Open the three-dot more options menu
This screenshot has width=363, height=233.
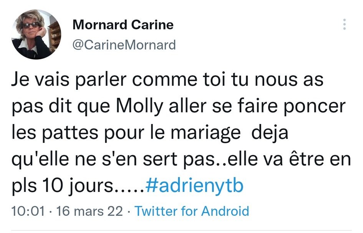pyautogui.click(x=345, y=25)
